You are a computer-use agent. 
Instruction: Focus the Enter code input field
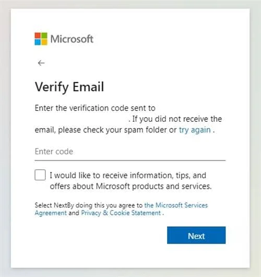coord(130,152)
